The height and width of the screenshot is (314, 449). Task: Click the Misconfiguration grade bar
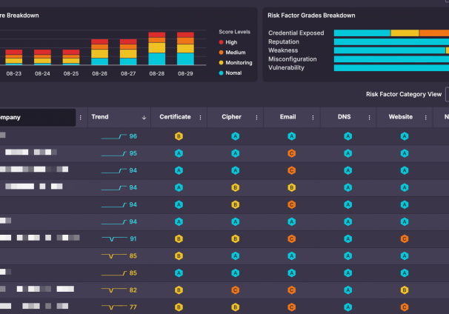point(391,59)
